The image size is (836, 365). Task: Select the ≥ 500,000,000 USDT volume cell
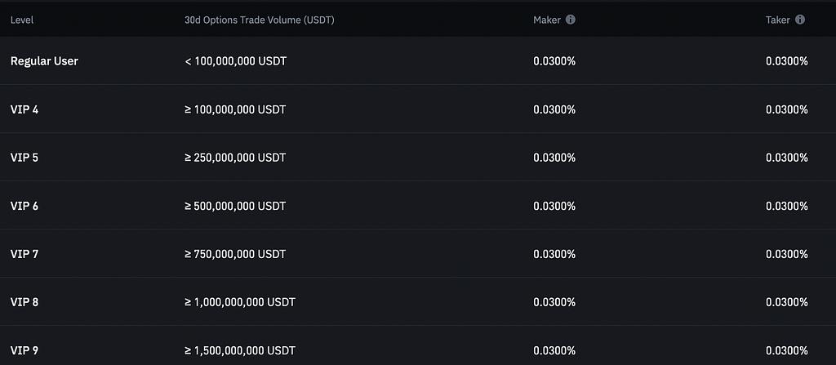coord(235,206)
